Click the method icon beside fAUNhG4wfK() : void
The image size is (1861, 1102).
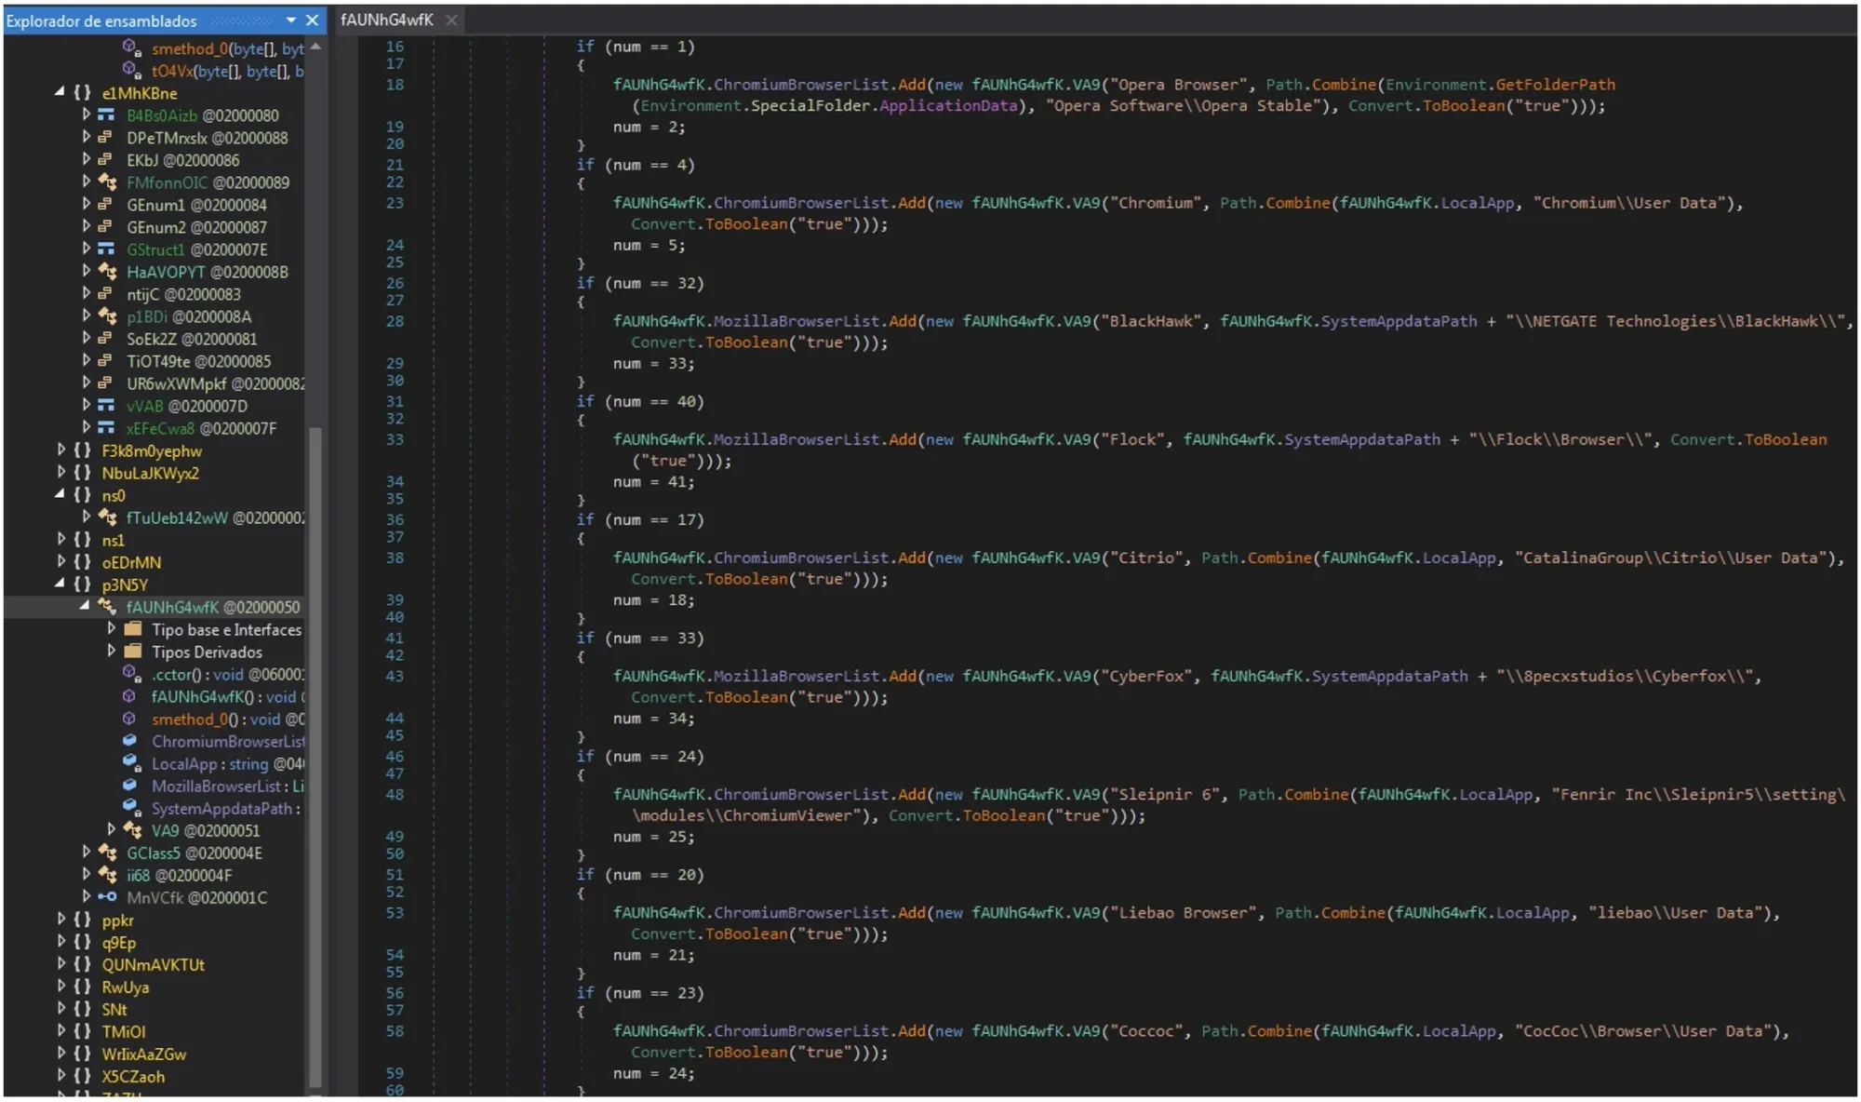[x=129, y=696]
